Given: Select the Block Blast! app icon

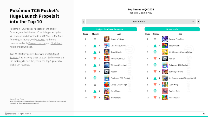Looking at the screenshot, I should (x=165, y=46).
